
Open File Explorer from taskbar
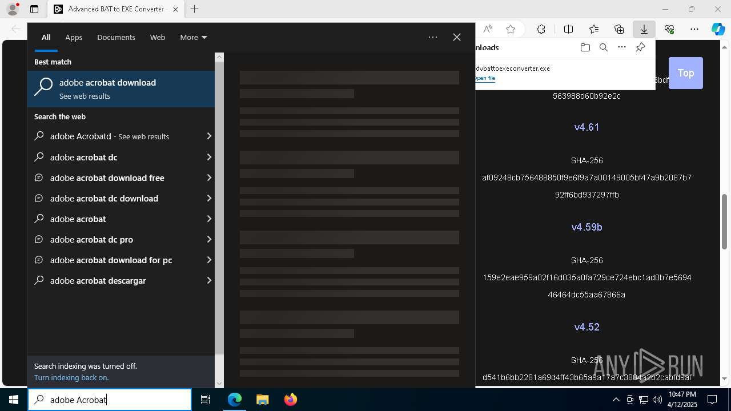coord(262,400)
